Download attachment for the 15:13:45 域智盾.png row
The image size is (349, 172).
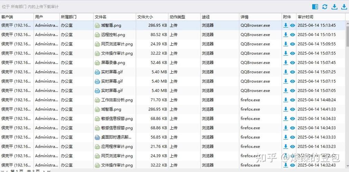pos(285,25)
